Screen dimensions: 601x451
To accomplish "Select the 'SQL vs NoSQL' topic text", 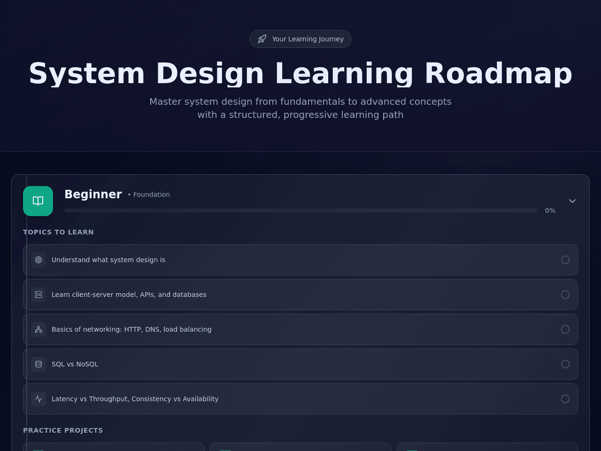I will (75, 364).
